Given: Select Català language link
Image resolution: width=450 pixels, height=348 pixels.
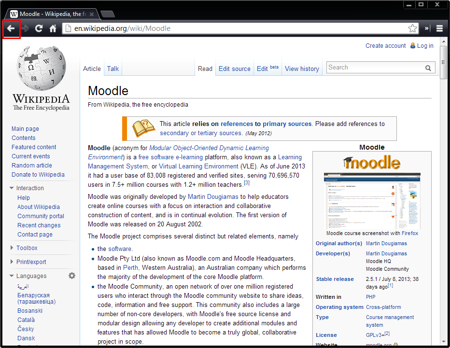Looking at the screenshot, I should pos(26,320).
